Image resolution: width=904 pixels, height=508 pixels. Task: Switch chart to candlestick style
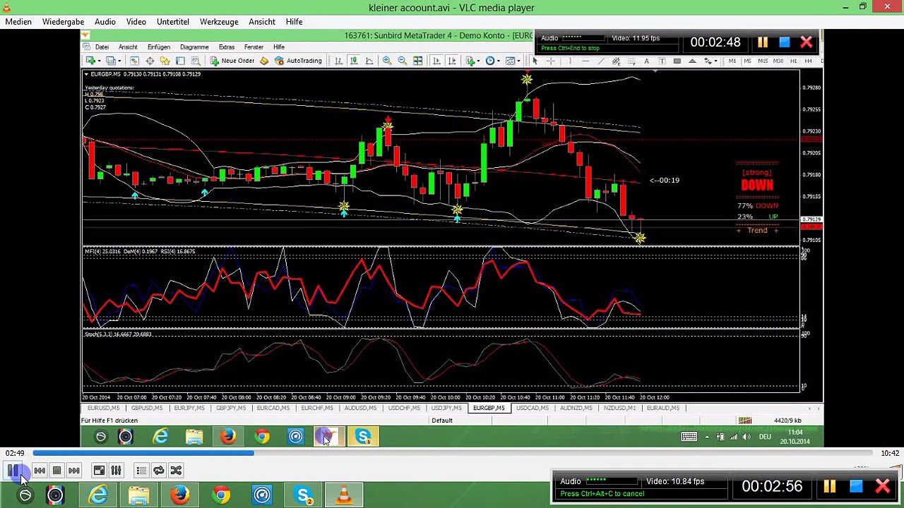tap(354, 61)
